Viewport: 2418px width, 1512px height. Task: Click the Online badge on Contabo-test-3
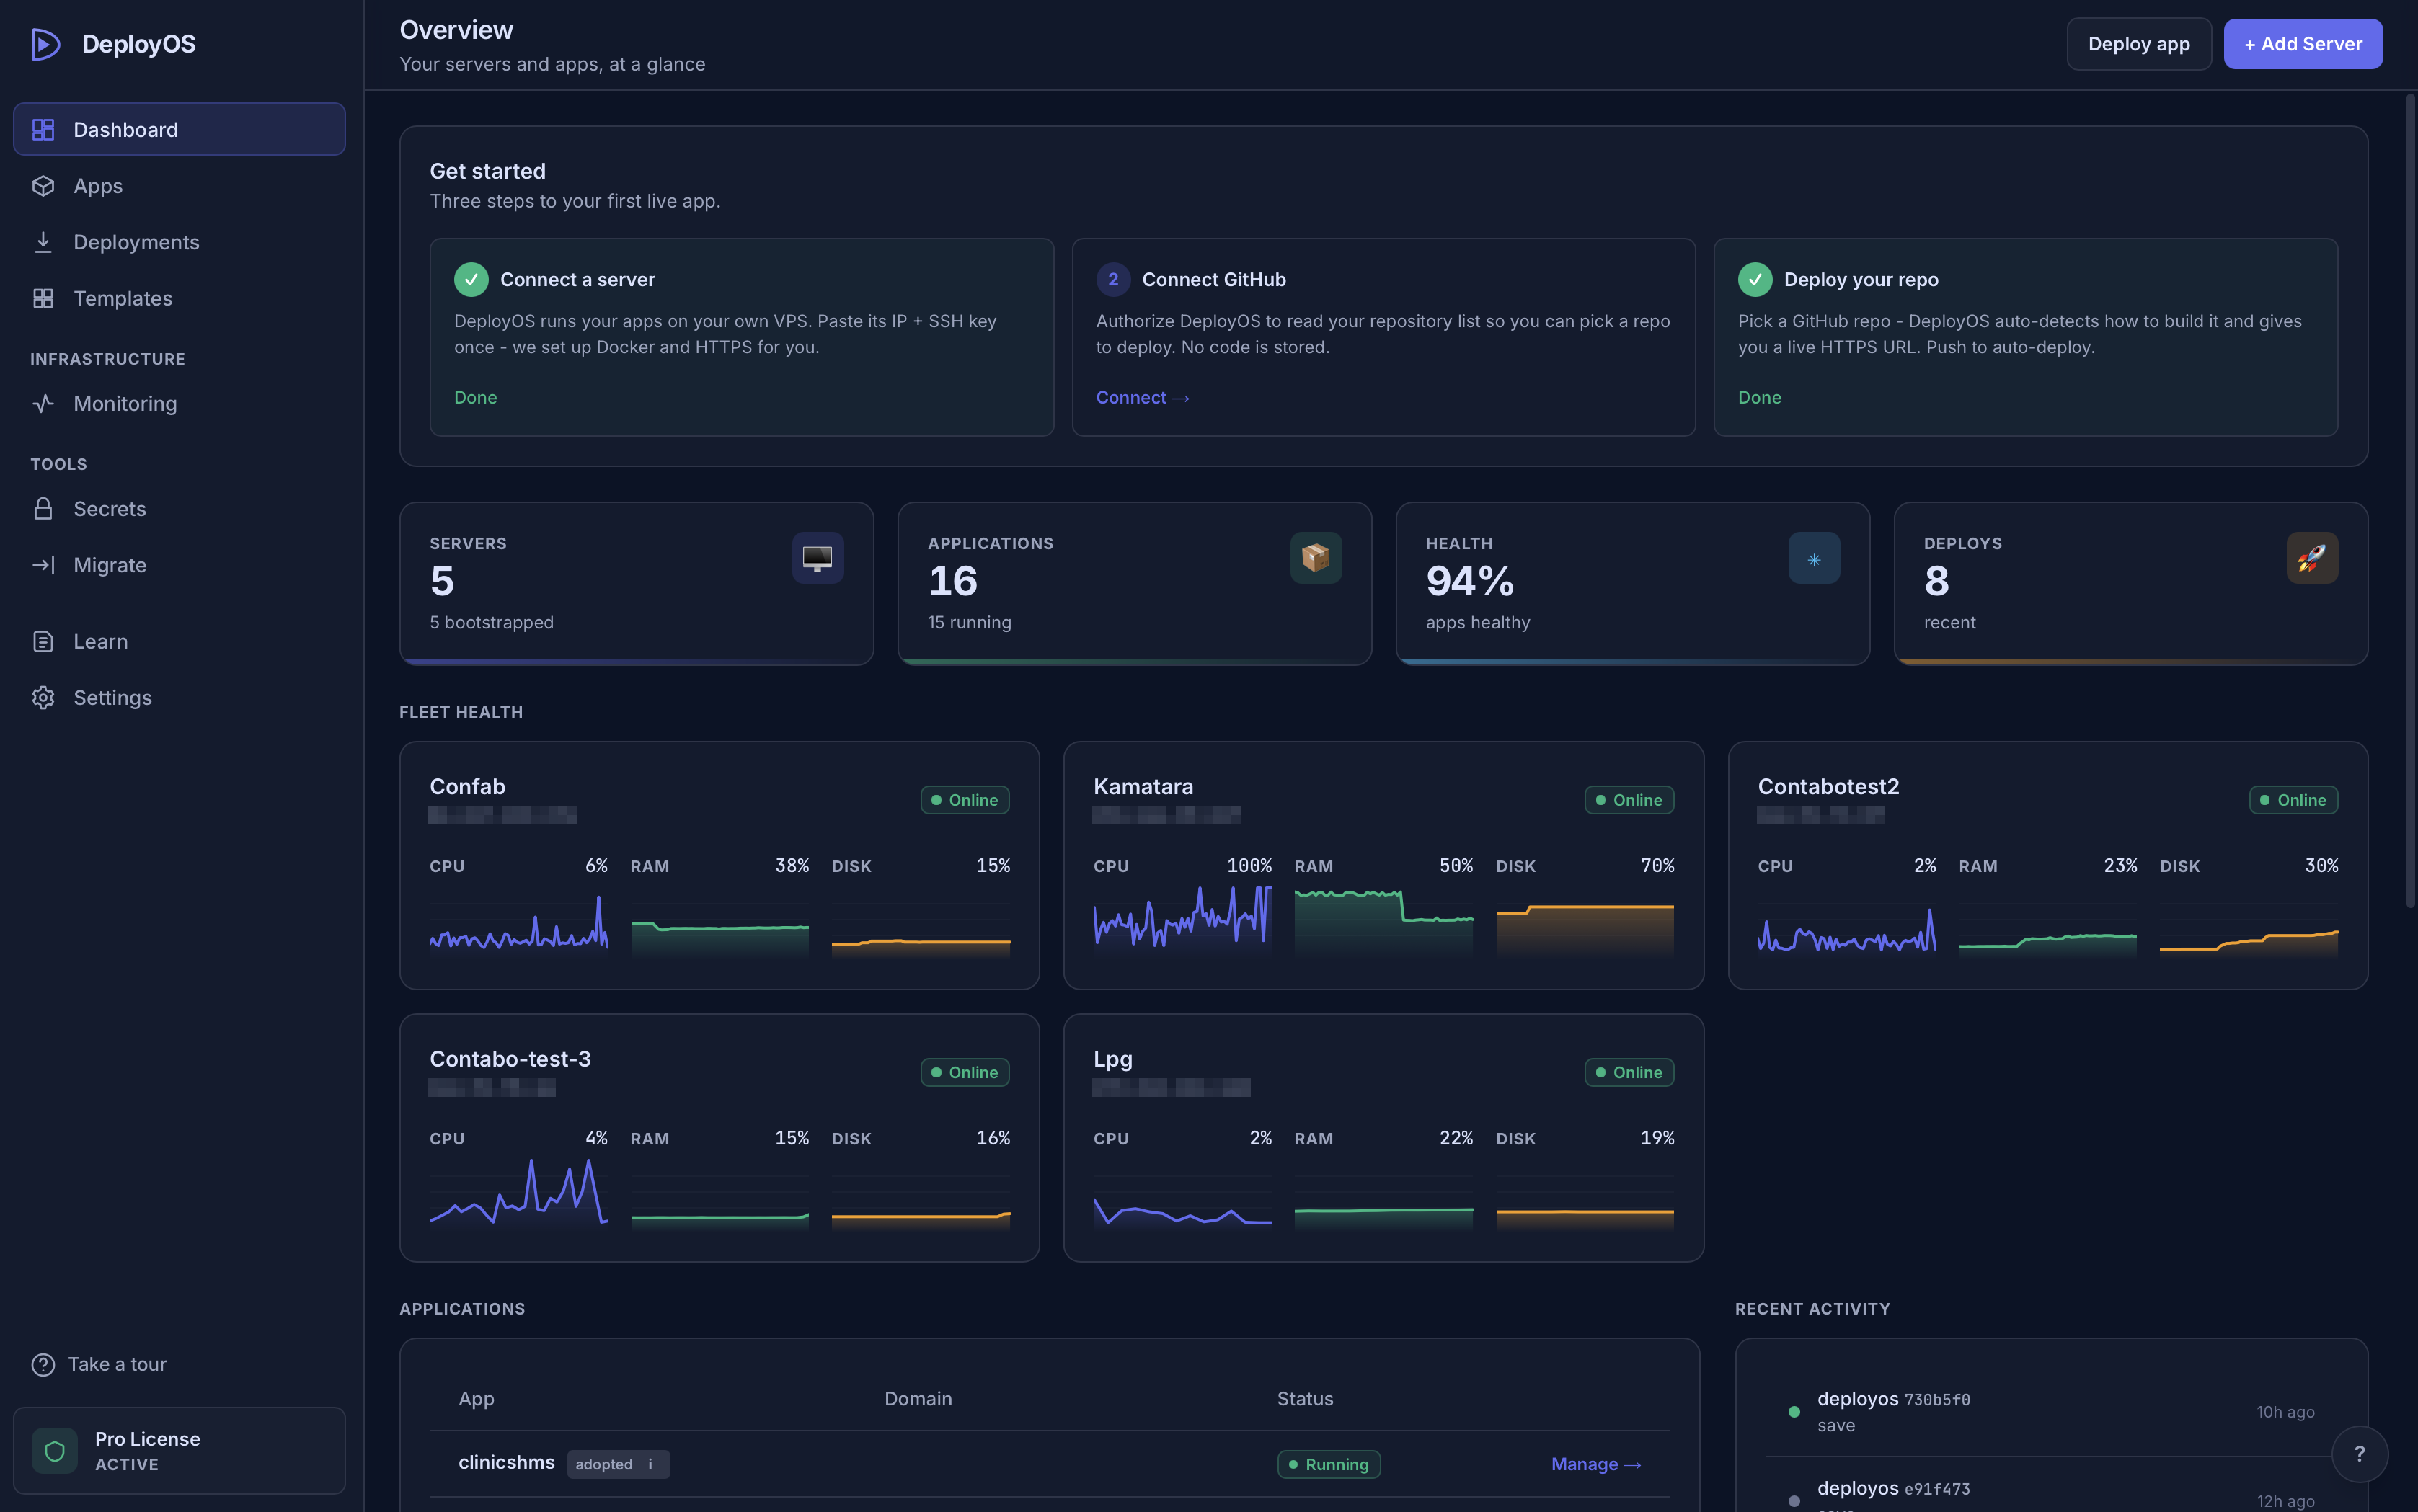pos(965,1072)
